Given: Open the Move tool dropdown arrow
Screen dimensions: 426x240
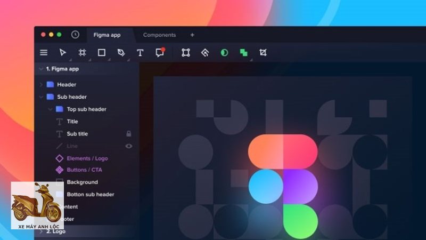Looking at the screenshot, I should tap(70, 60).
